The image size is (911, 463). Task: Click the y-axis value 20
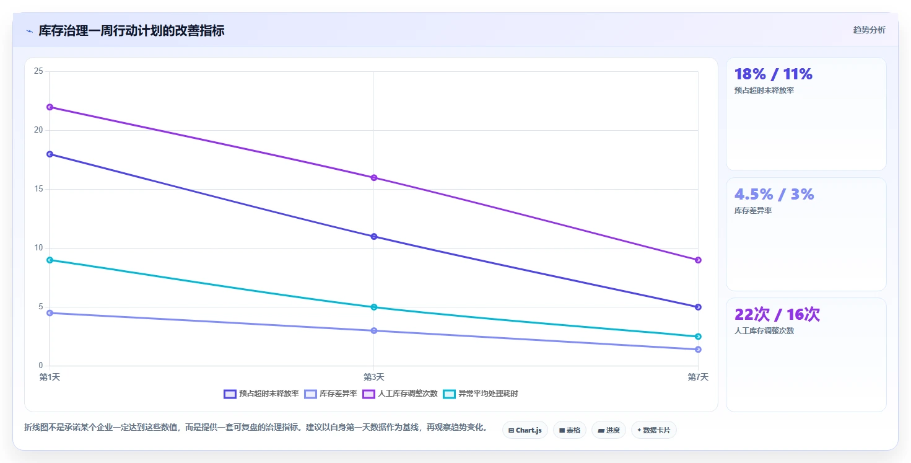tap(38, 130)
